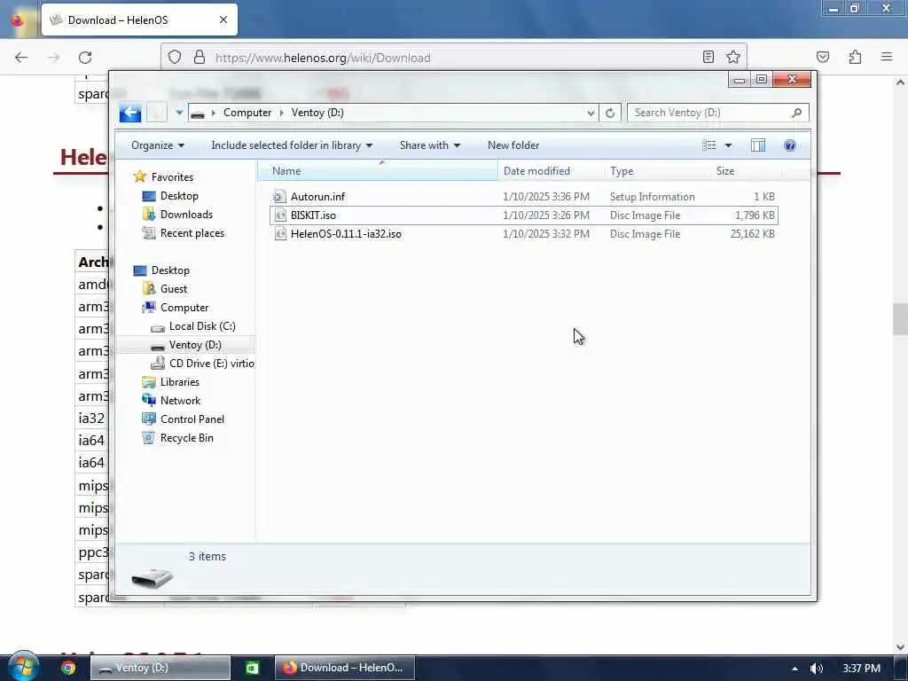Viewport: 908px width, 681px height.
Task: Click the Explorer back arrow button
Action: point(130,113)
